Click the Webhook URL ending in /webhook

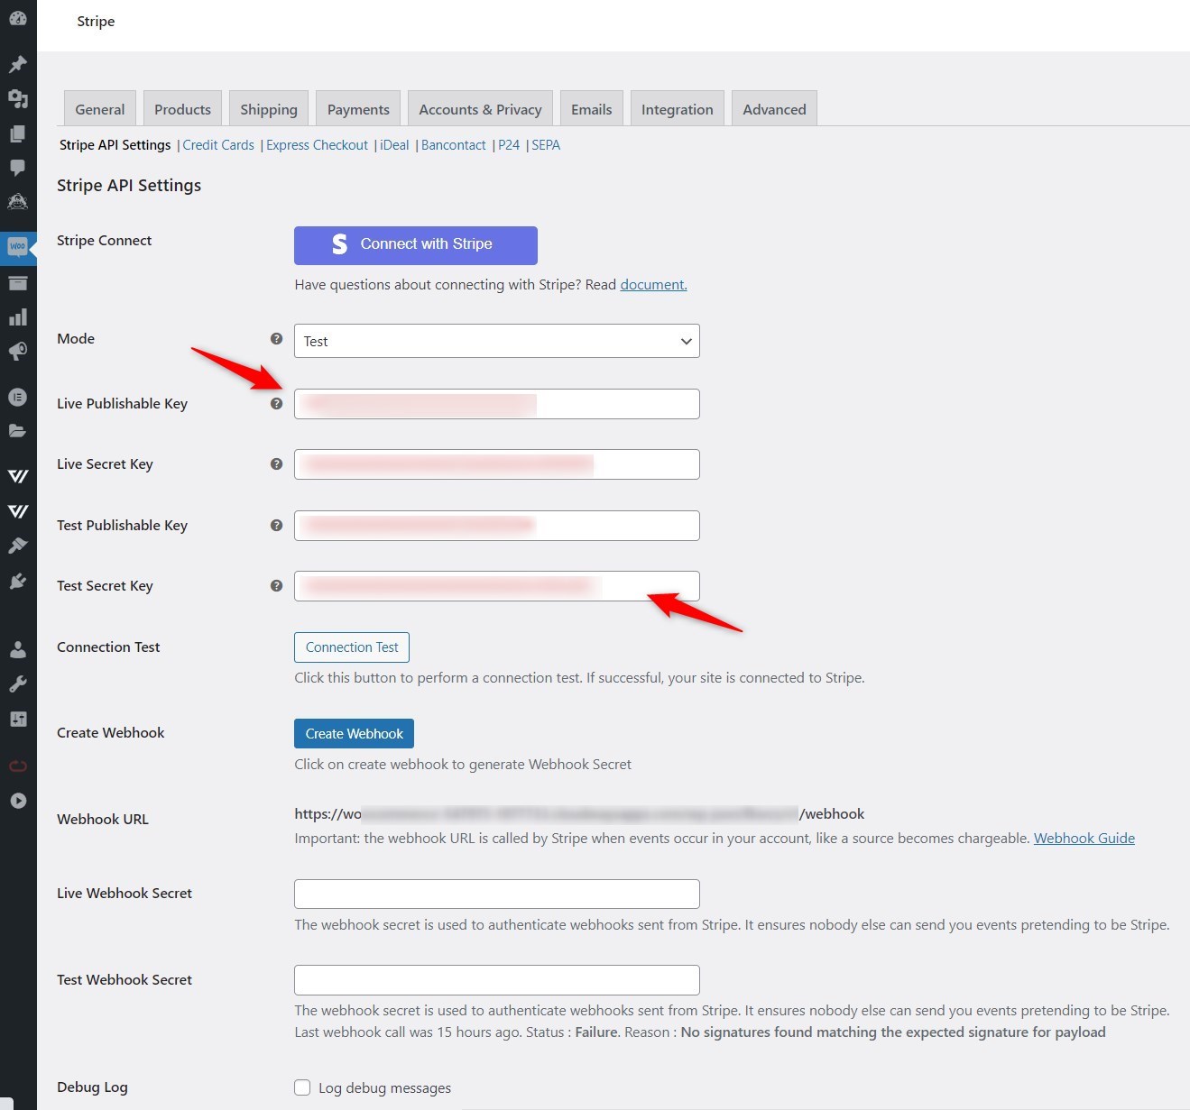point(579,814)
